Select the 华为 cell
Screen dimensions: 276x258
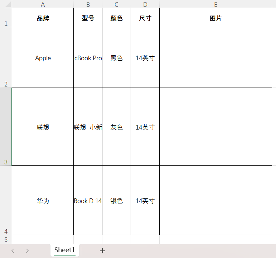(43, 200)
